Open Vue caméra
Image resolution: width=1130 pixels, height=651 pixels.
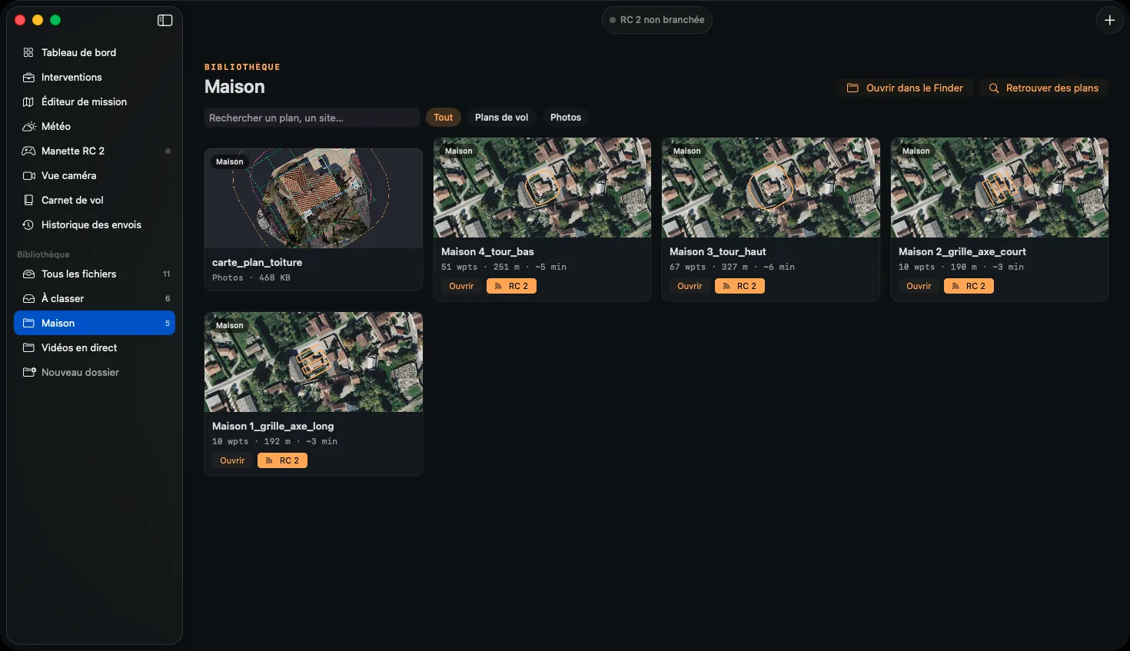pyautogui.click(x=95, y=175)
